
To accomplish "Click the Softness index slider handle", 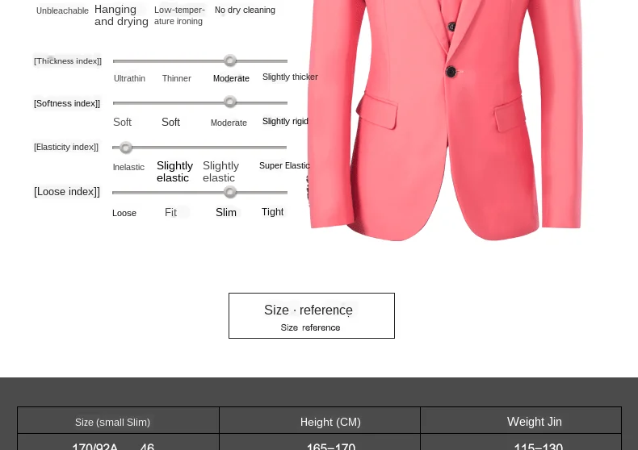I will point(230,102).
